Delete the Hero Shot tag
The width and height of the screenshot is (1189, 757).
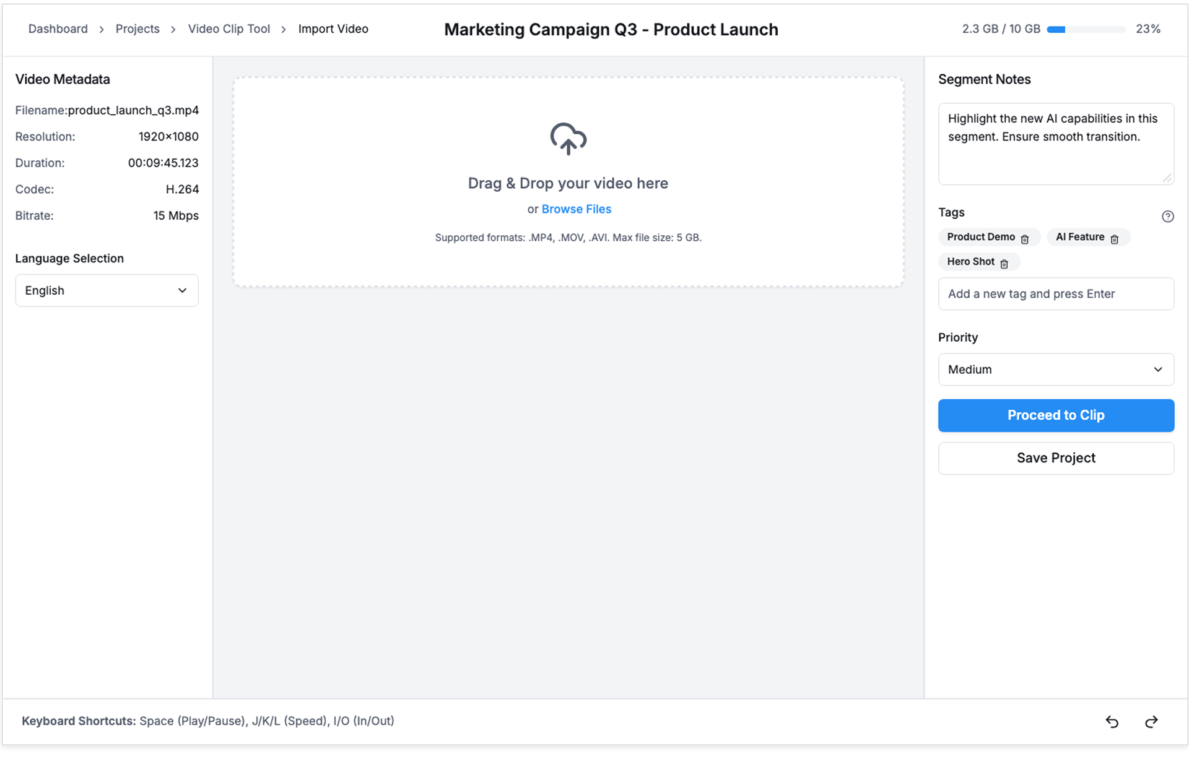(x=1004, y=264)
